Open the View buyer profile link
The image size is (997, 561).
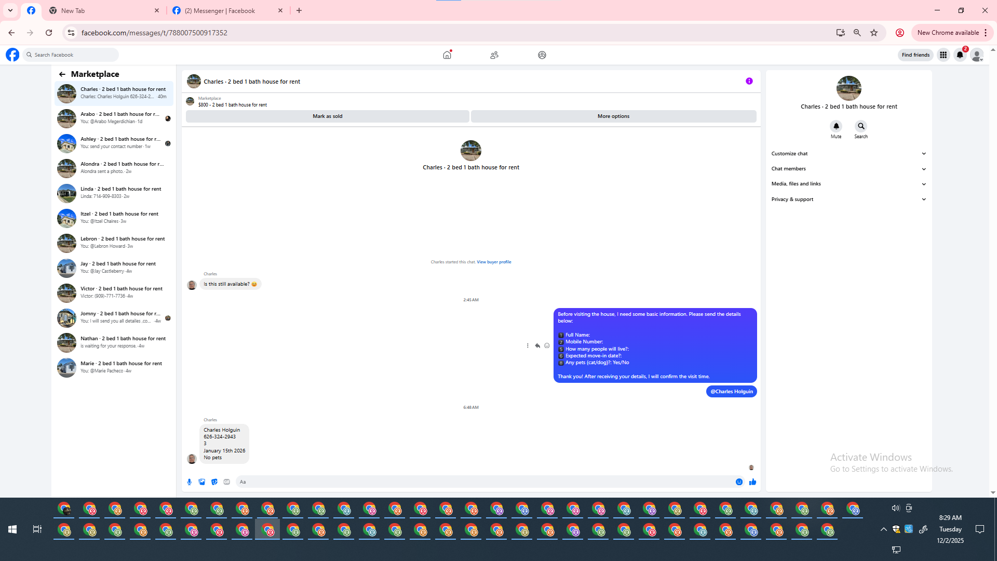coord(494,262)
